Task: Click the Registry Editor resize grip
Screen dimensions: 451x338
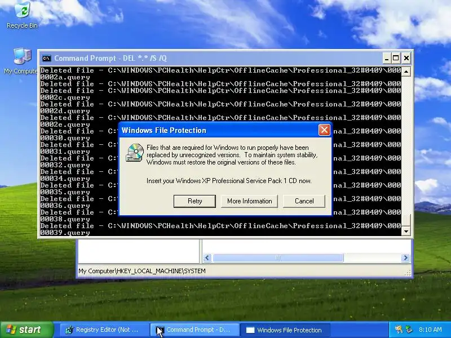Action: pyautogui.click(x=408, y=273)
